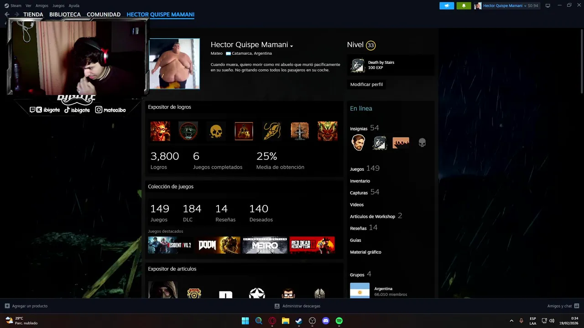Open the 14 Reseñas count
Screen dimensions: 584x328
coord(225,213)
